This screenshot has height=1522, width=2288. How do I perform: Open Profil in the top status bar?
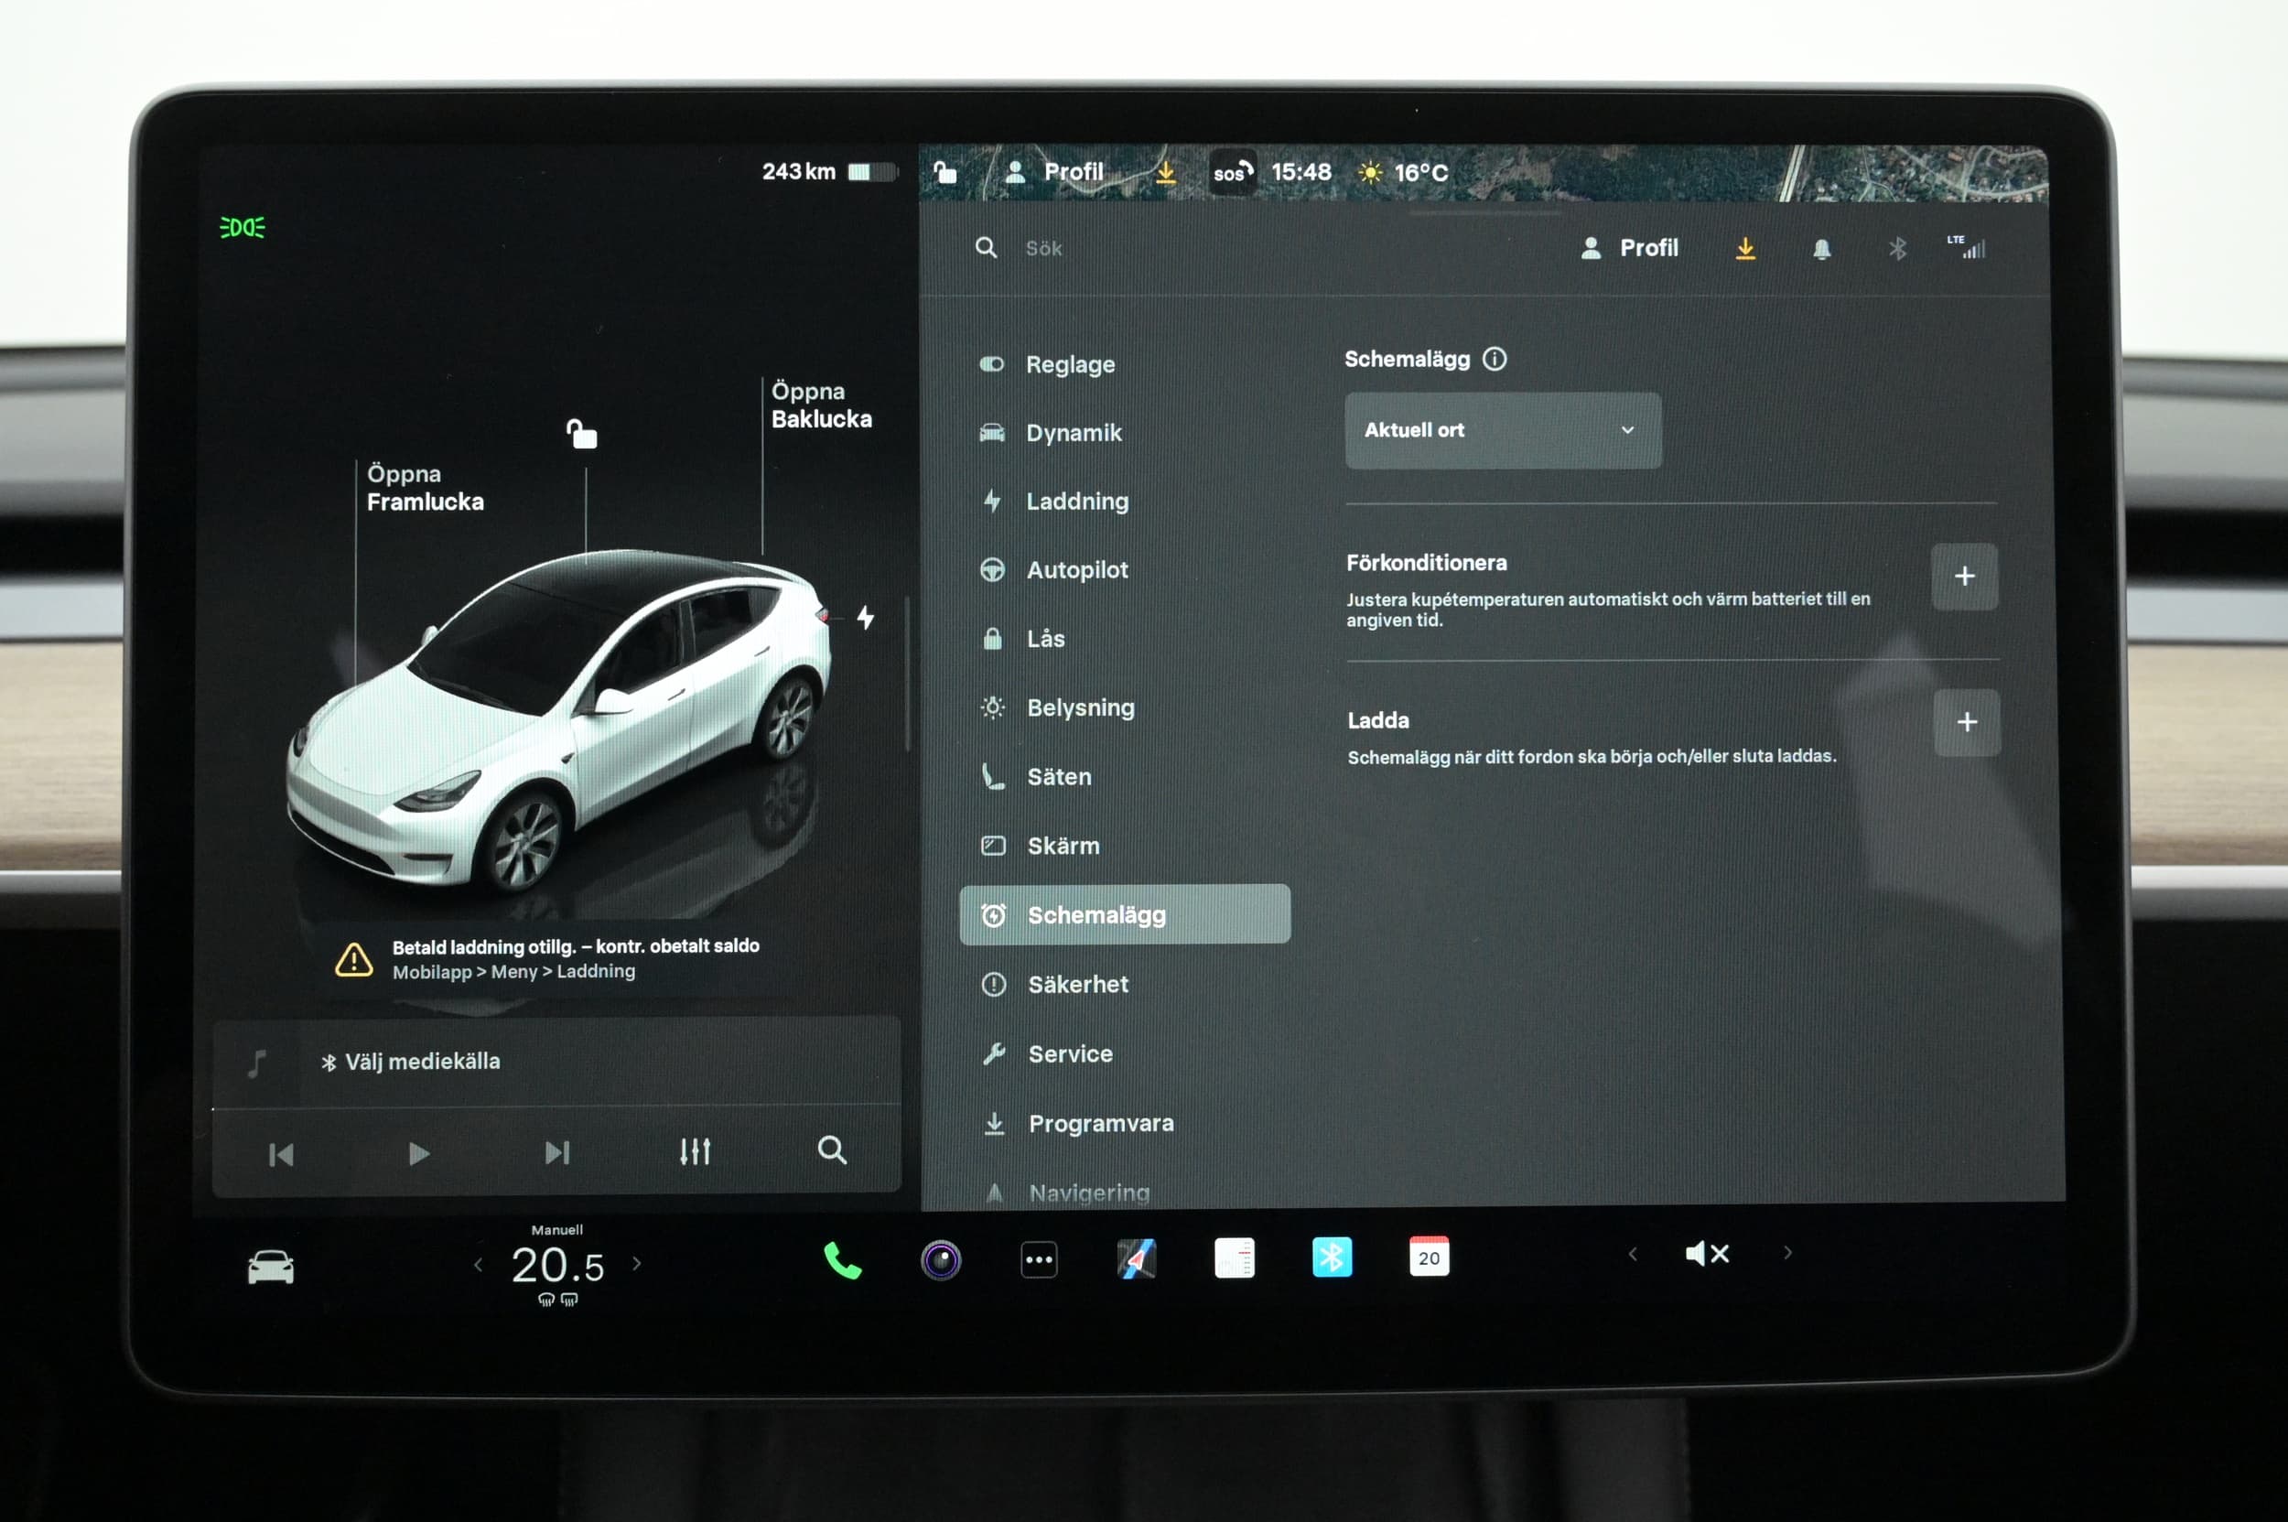pos(1054,173)
